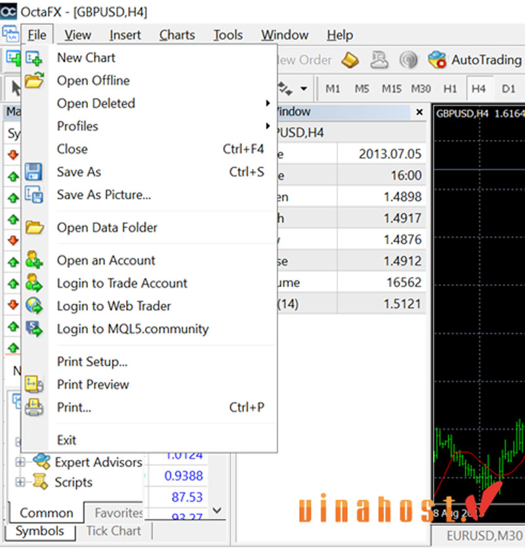525x548 pixels.
Task: Click the Open Data Folder icon
Action: click(34, 227)
